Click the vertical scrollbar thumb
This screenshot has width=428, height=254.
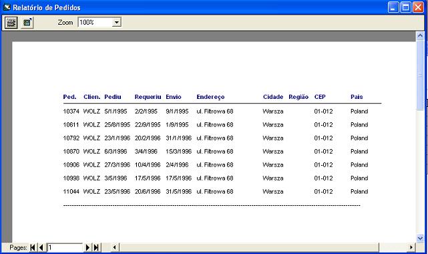tap(421, 75)
